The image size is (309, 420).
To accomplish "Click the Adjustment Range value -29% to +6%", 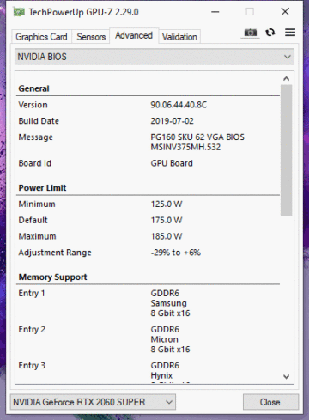I will (x=175, y=253).
